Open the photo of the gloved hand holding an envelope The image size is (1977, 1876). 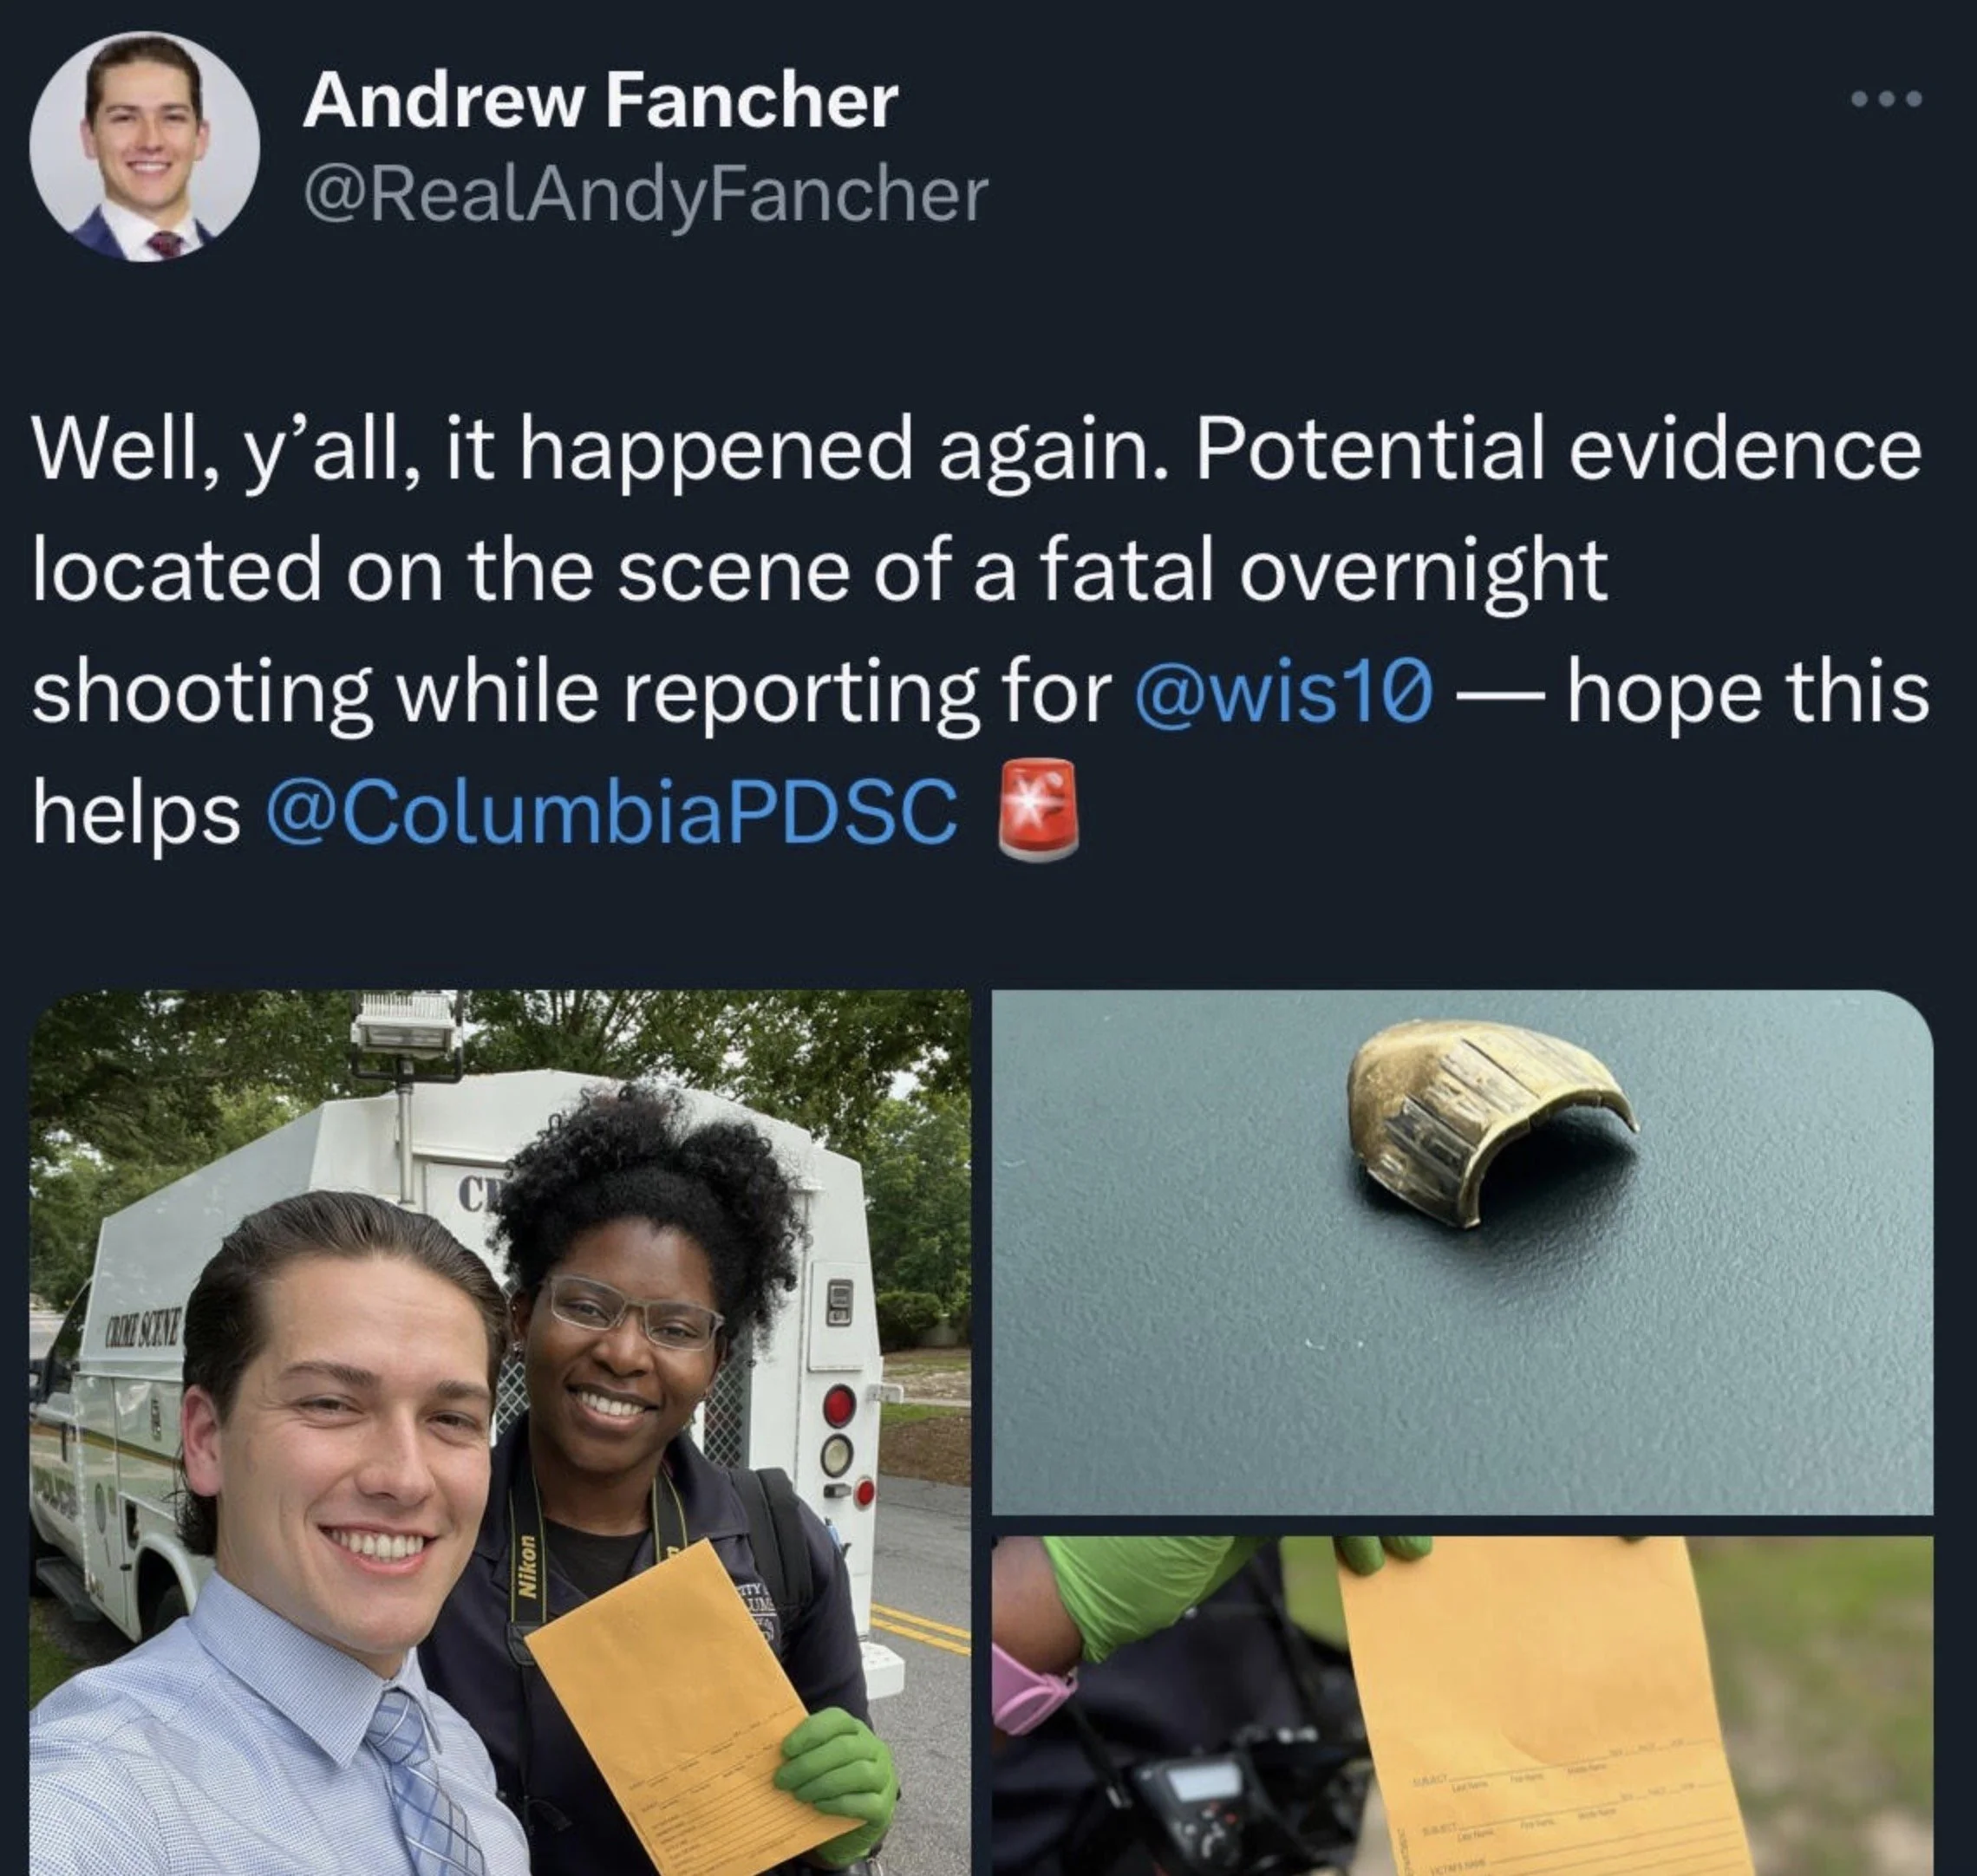(x=1462, y=1707)
